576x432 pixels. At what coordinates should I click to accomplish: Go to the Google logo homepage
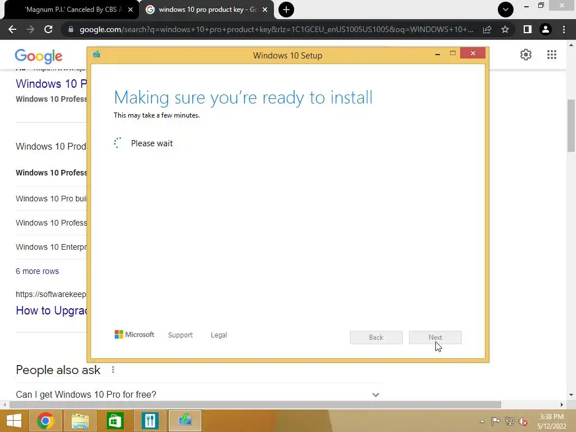point(39,56)
